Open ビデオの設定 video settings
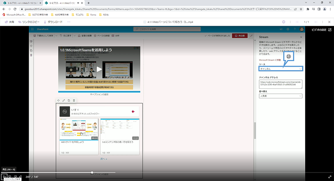This screenshot has width=334, height=181. [321, 30]
